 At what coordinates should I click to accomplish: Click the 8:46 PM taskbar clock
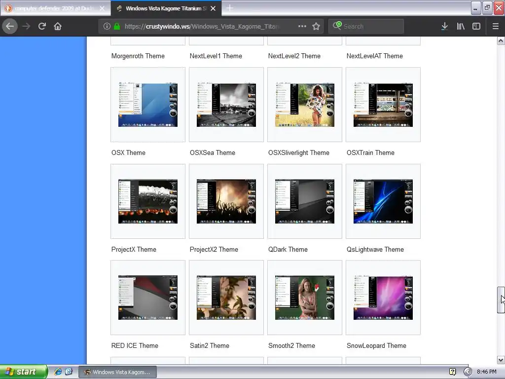(x=486, y=372)
